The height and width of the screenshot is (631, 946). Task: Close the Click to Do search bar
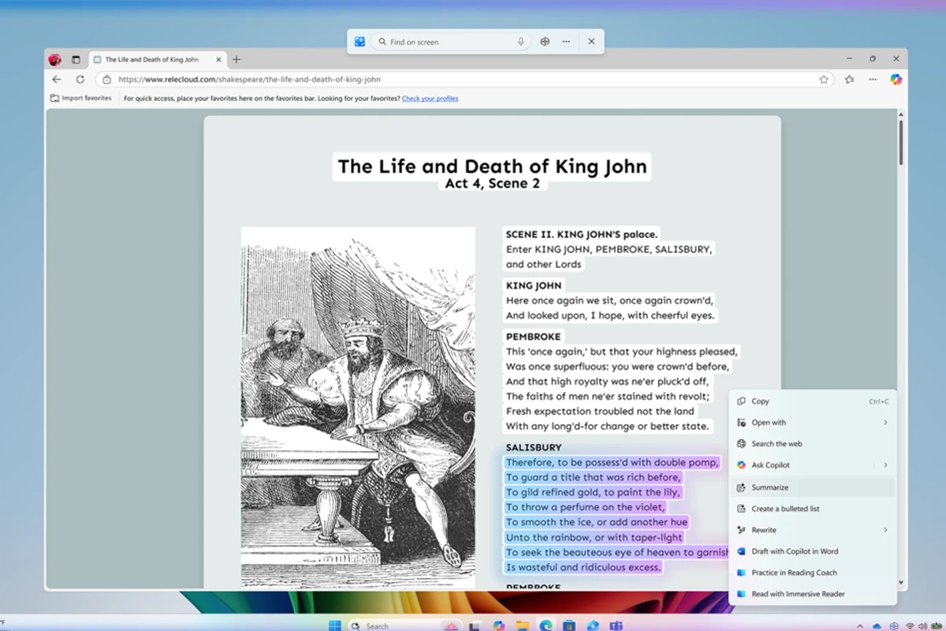click(x=591, y=42)
